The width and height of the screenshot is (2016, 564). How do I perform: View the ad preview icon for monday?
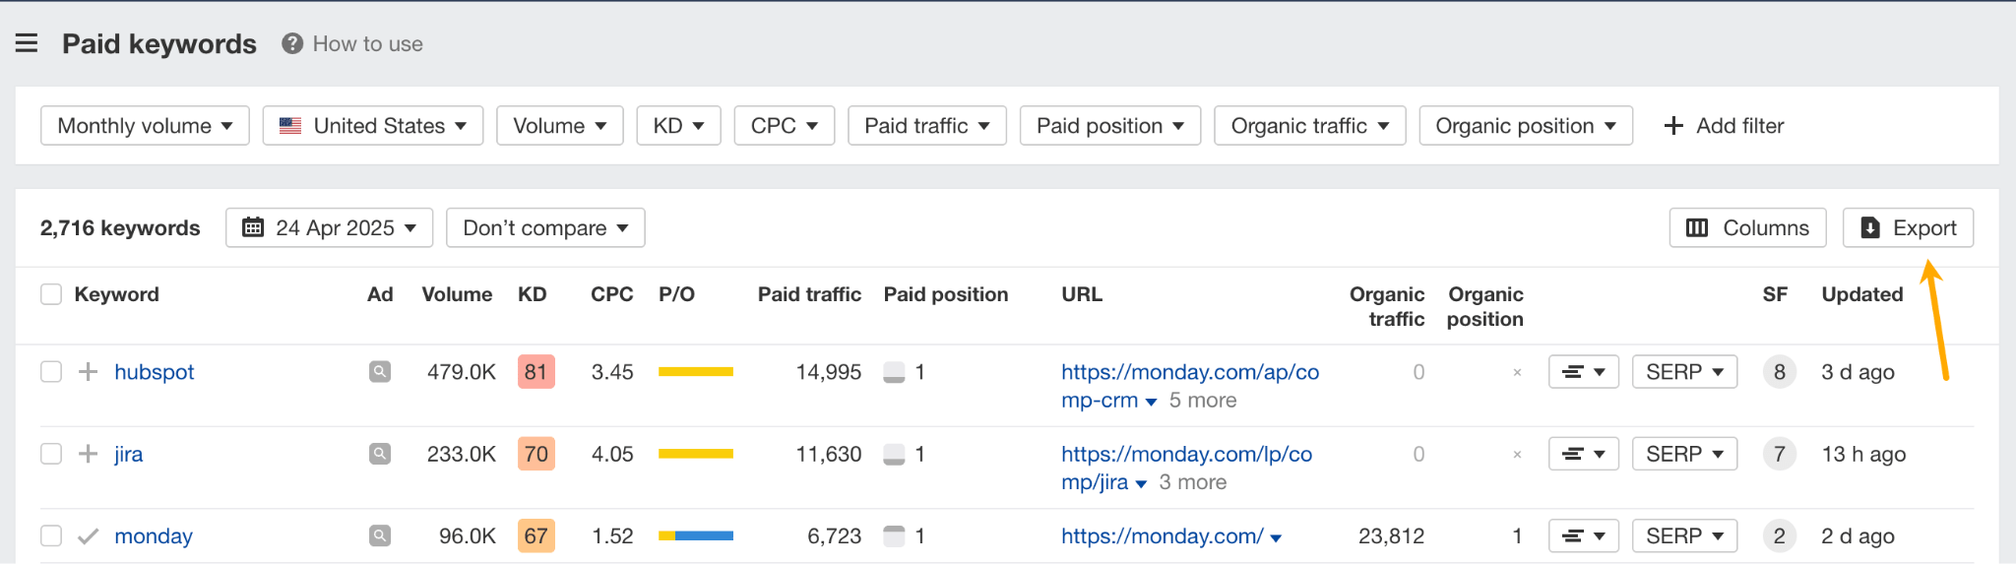(x=380, y=535)
